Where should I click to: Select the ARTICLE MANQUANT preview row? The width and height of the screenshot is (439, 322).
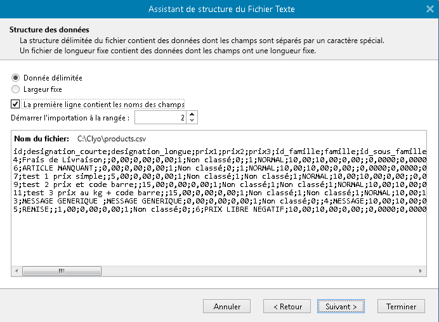(216, 168)
